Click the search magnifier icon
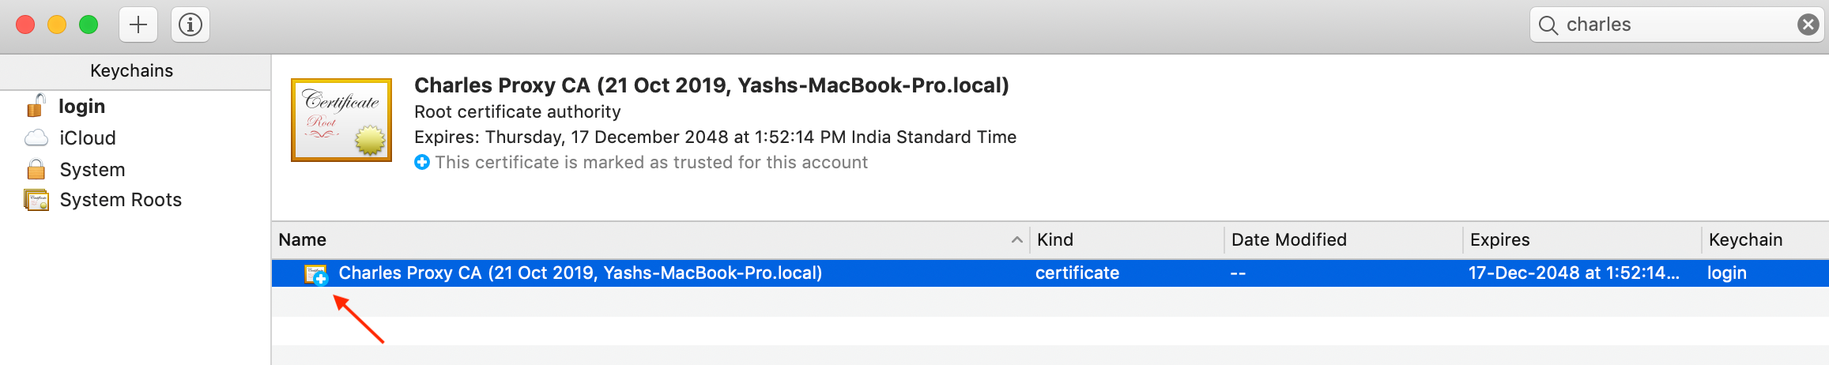1829x365 pixels. (x=1548, y=25)
